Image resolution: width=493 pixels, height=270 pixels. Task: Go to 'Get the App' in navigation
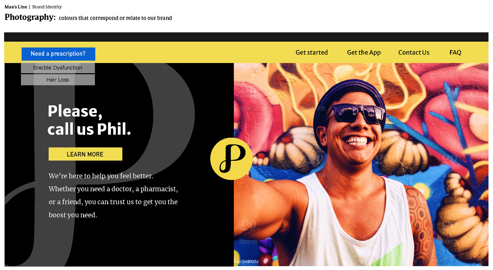pyautogui.click(x=364, y=53)
